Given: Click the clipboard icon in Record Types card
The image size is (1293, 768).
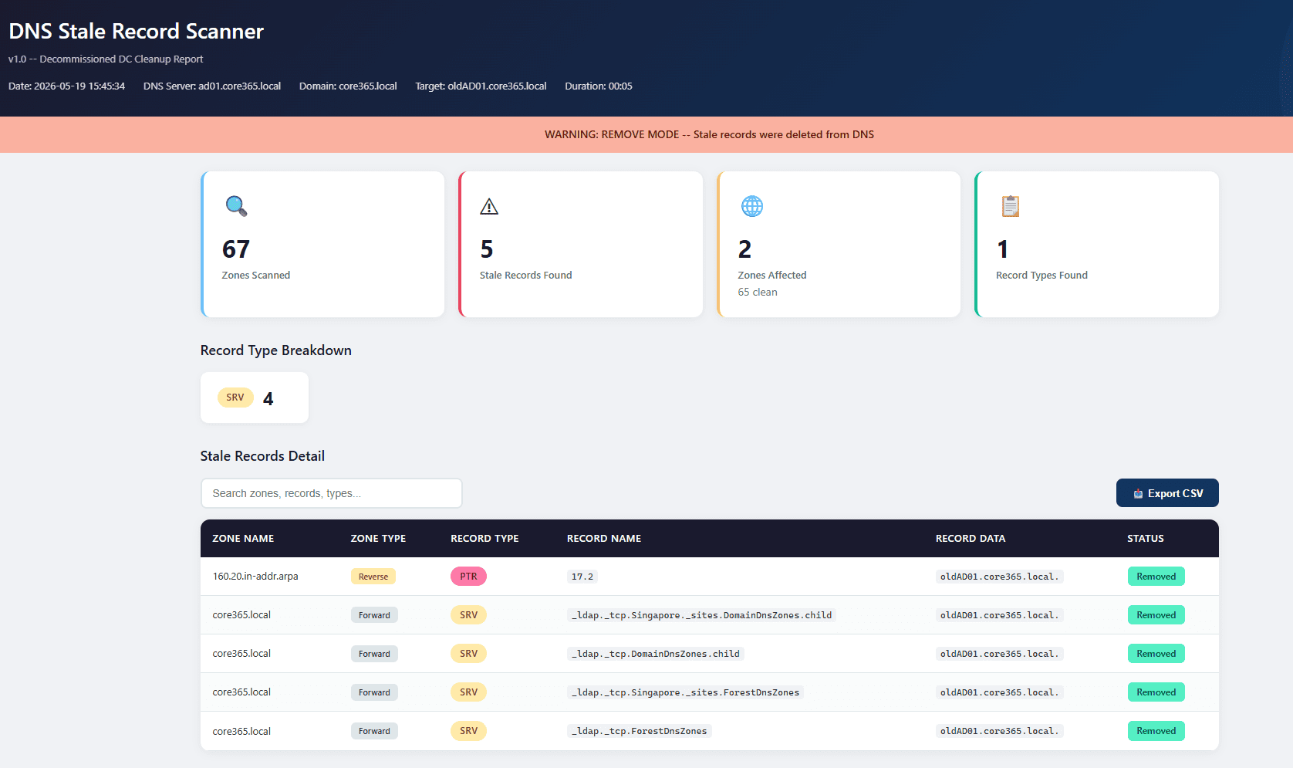Looking at the screenshot, I should [1011, 206].
